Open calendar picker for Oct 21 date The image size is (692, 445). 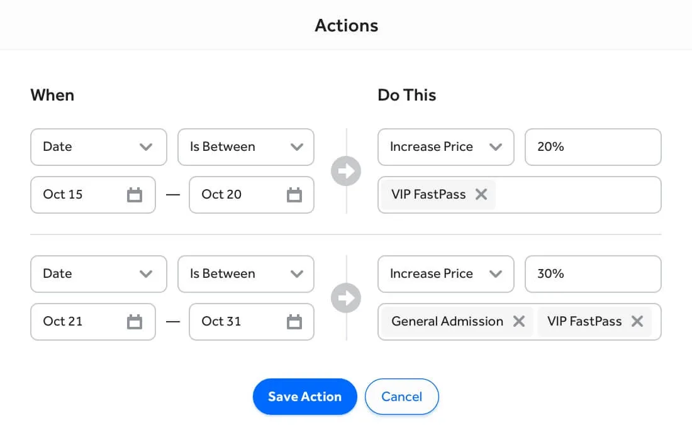135,322
